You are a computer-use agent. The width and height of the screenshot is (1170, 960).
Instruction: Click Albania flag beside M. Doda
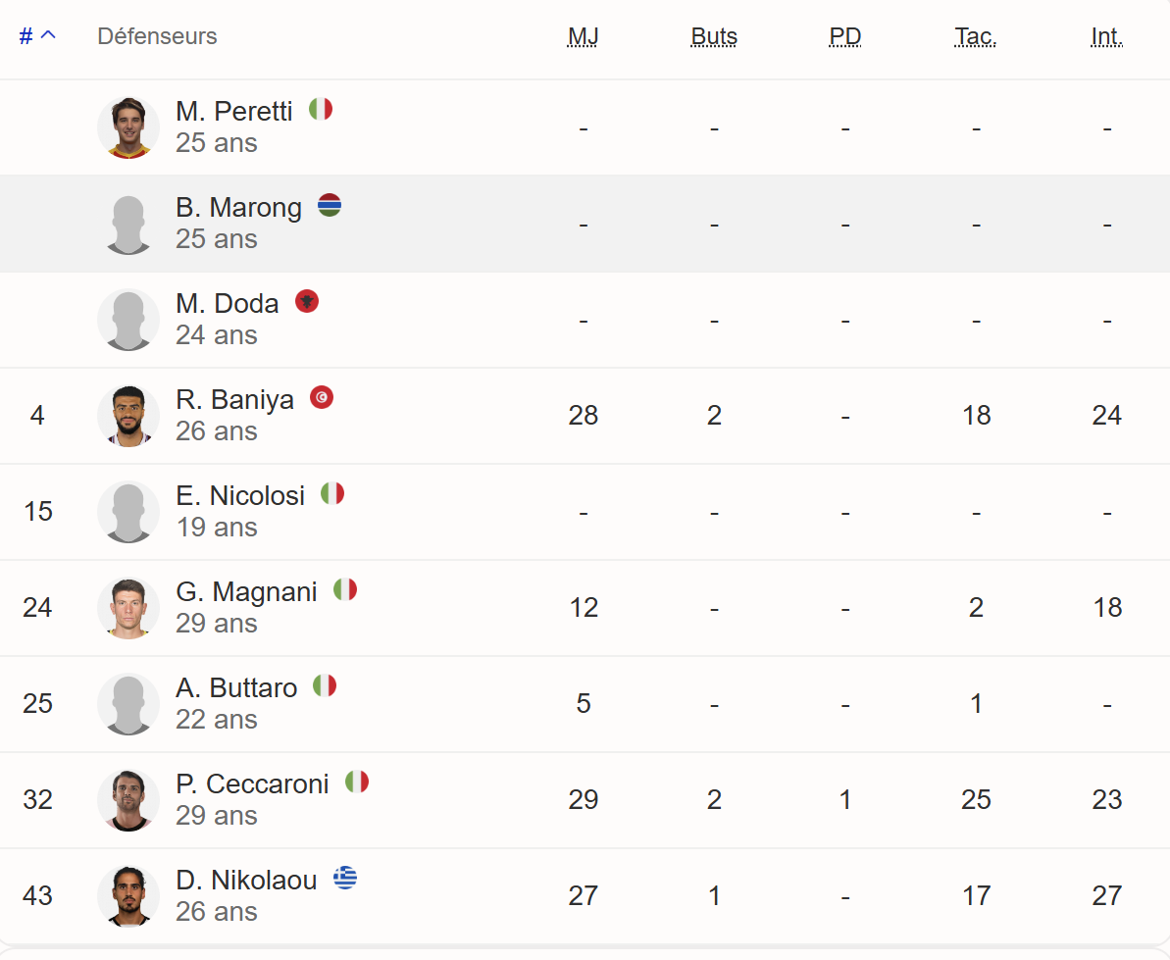point(307,301)
